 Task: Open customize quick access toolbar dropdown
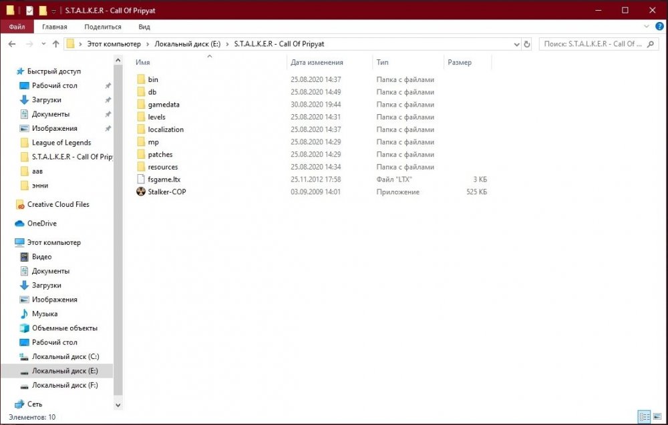pos(53,11)
